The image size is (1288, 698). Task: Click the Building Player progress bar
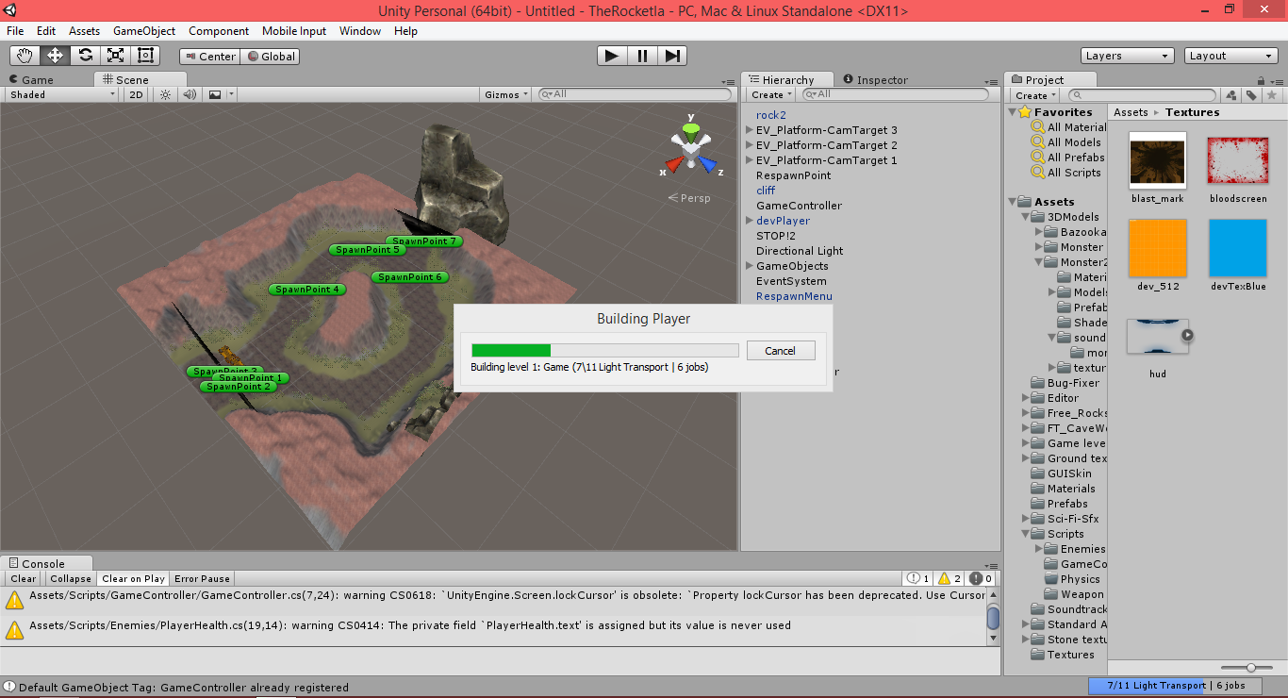tap(605, 351)
